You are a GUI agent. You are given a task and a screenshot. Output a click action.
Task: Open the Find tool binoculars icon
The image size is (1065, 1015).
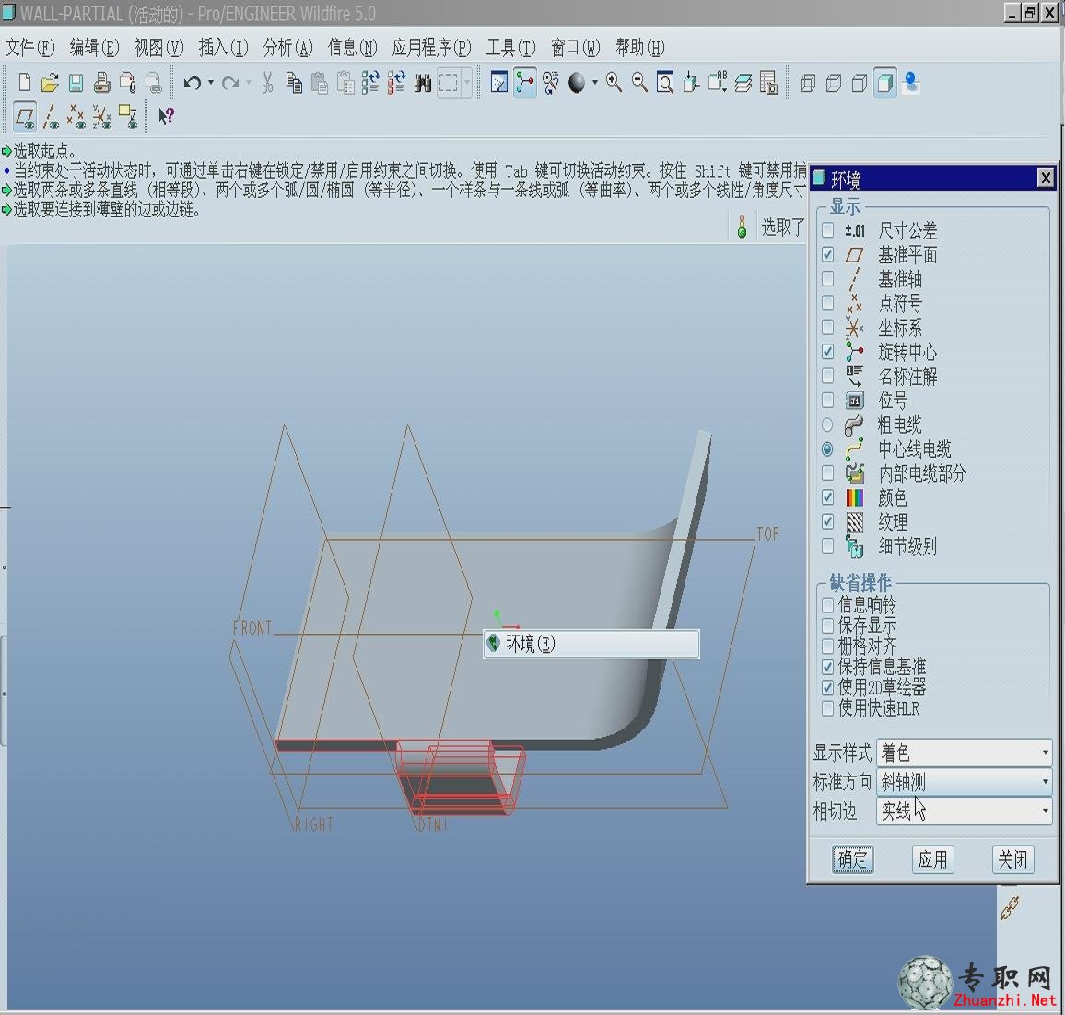[x=423, y=83]
